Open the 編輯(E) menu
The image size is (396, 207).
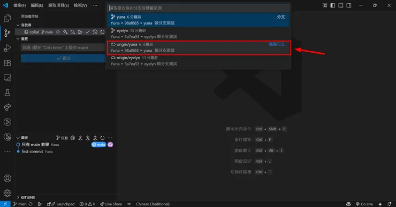coord(37,5)
